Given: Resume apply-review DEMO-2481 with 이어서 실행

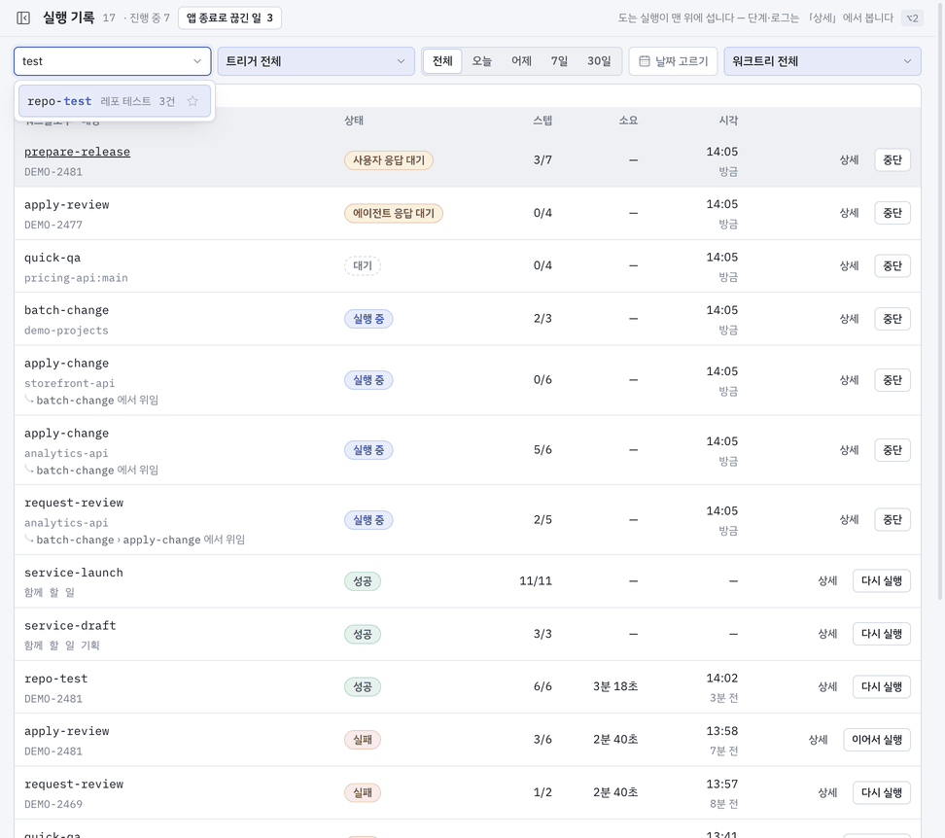Looking at the screenshot, I should coord(876,740).
